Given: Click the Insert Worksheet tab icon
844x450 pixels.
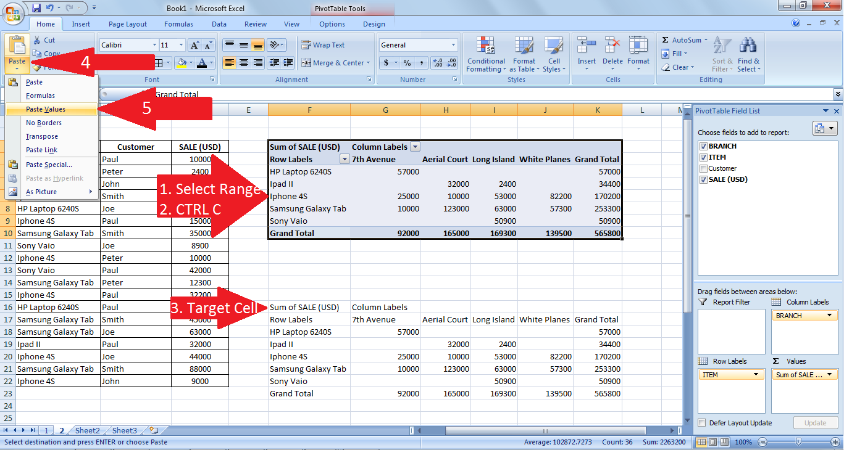Looking at the screenshot, I should click(x=153, y=430).
